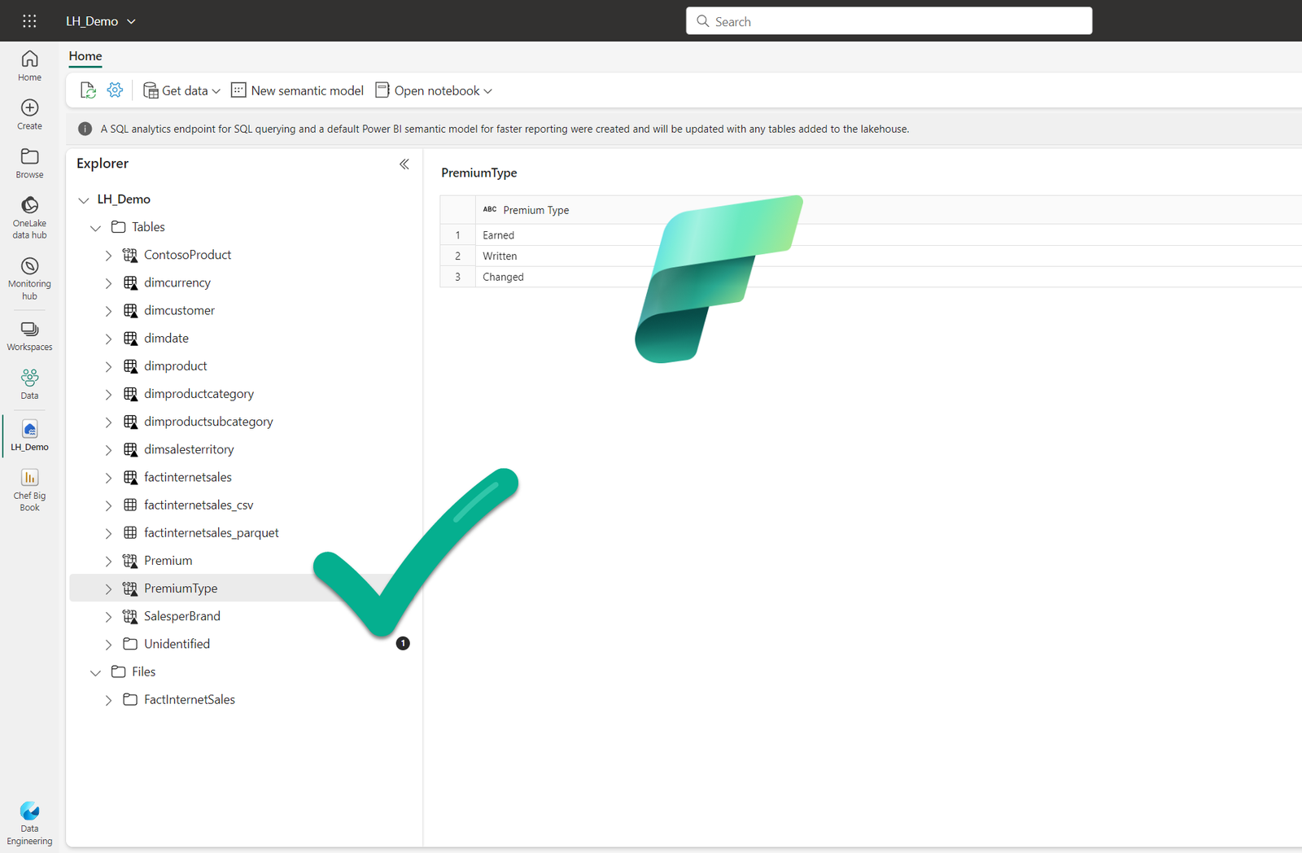Click the SalesperBrand table icon
The height and width of the screenshot is (853, 1302).
(130, 616)
